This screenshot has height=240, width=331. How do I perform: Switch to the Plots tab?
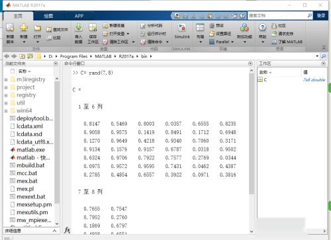tap(48, 16)
